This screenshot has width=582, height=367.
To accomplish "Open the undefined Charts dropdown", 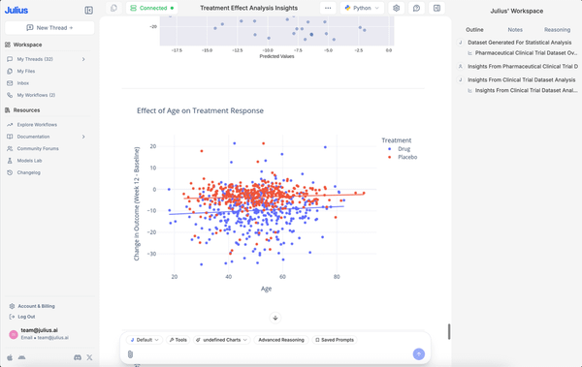I will (221, 340).
